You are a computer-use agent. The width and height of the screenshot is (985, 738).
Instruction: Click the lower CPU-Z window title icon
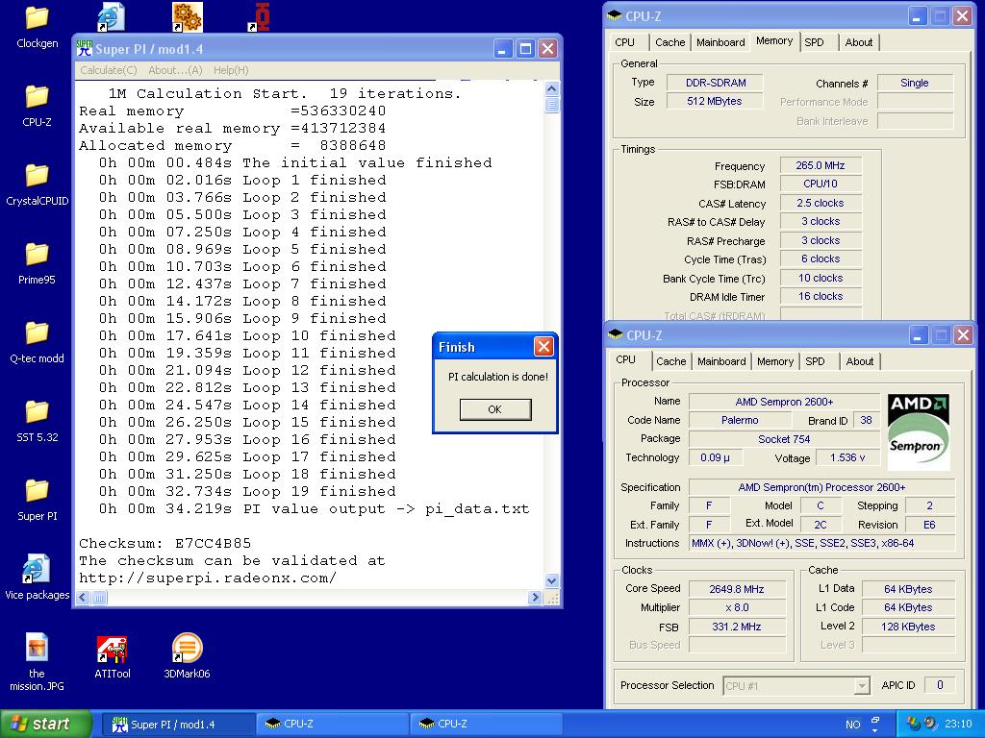point(615,334)
